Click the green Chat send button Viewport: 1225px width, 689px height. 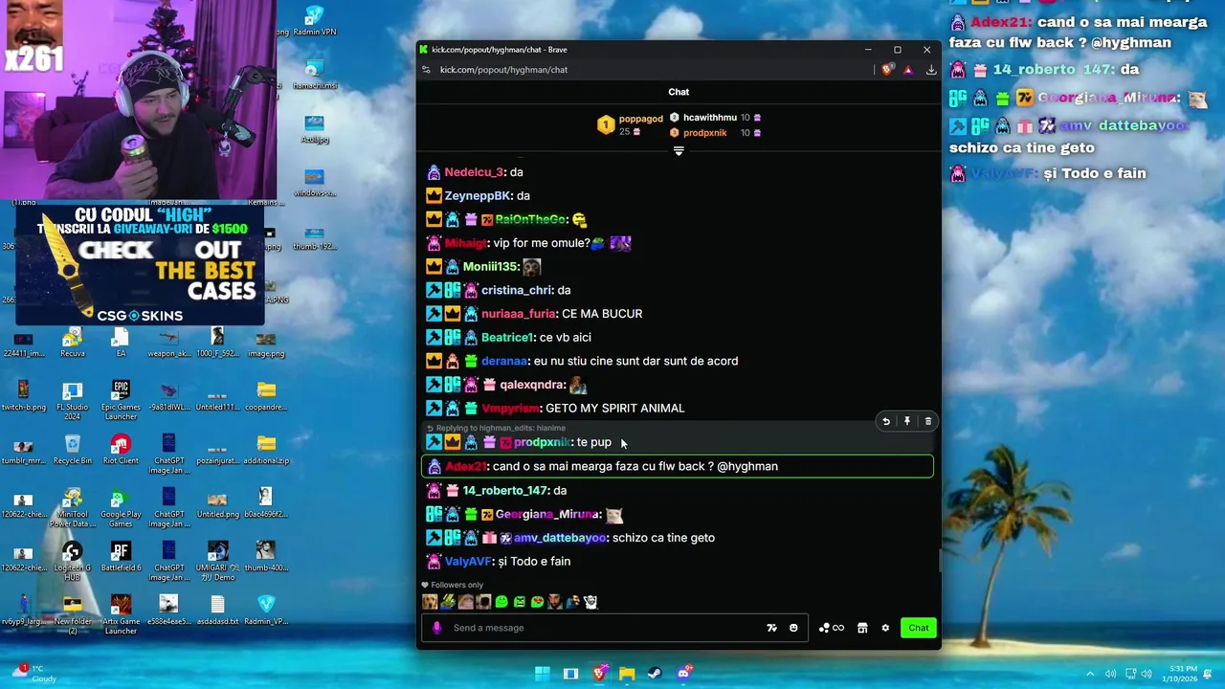coord(919,628)
